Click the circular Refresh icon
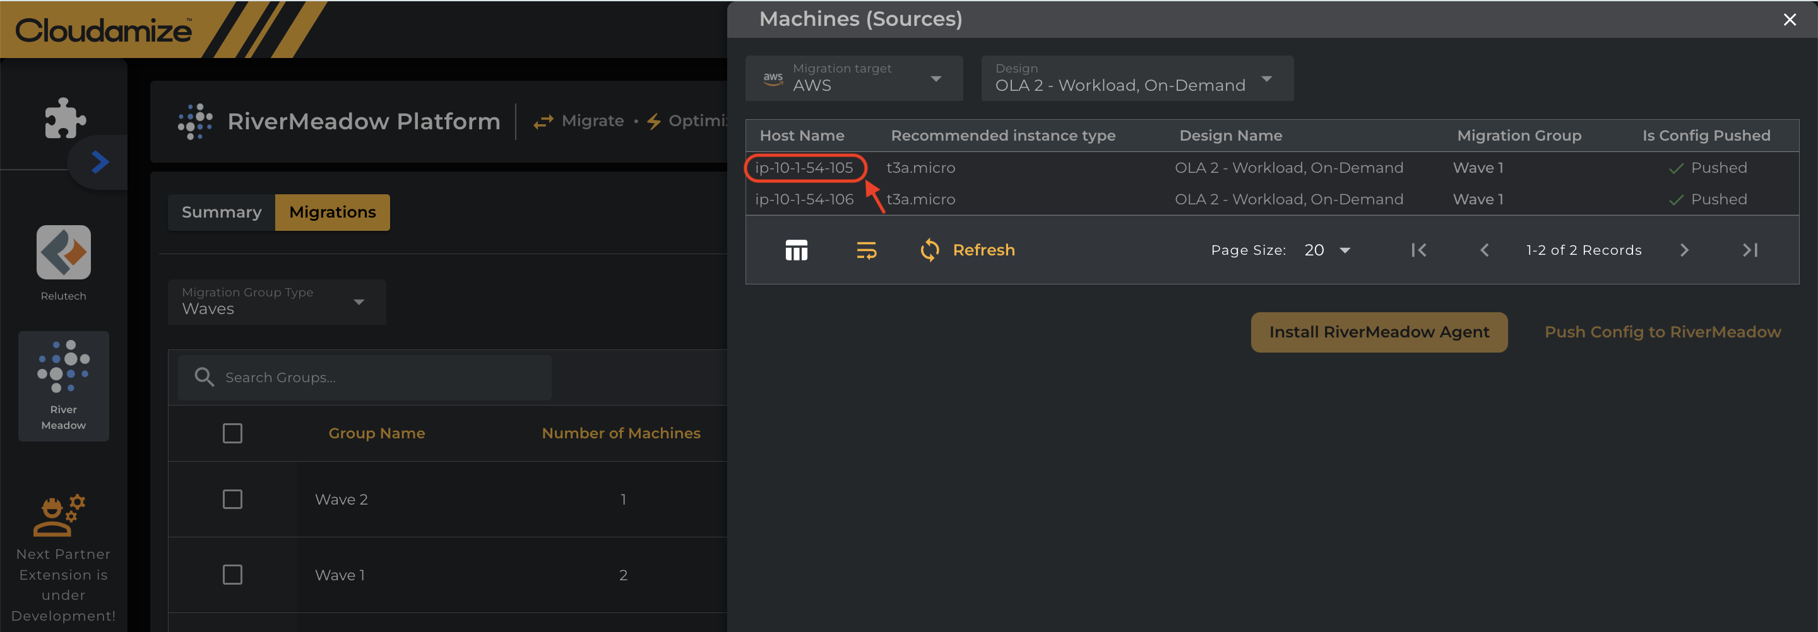 (930, 250)
